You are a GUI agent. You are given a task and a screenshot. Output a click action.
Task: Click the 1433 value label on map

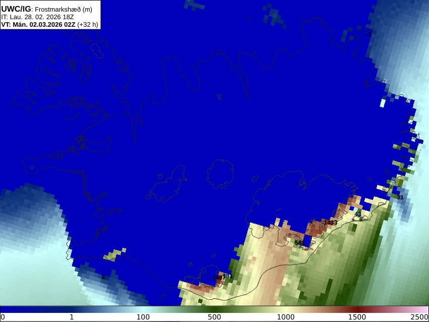pos(331,223)
